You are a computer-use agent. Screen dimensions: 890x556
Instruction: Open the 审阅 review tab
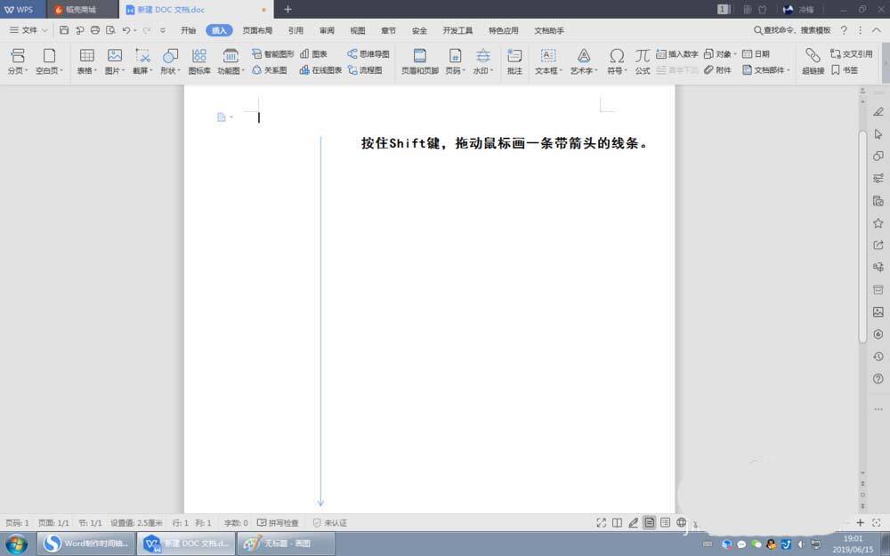[x=326, y=29]
